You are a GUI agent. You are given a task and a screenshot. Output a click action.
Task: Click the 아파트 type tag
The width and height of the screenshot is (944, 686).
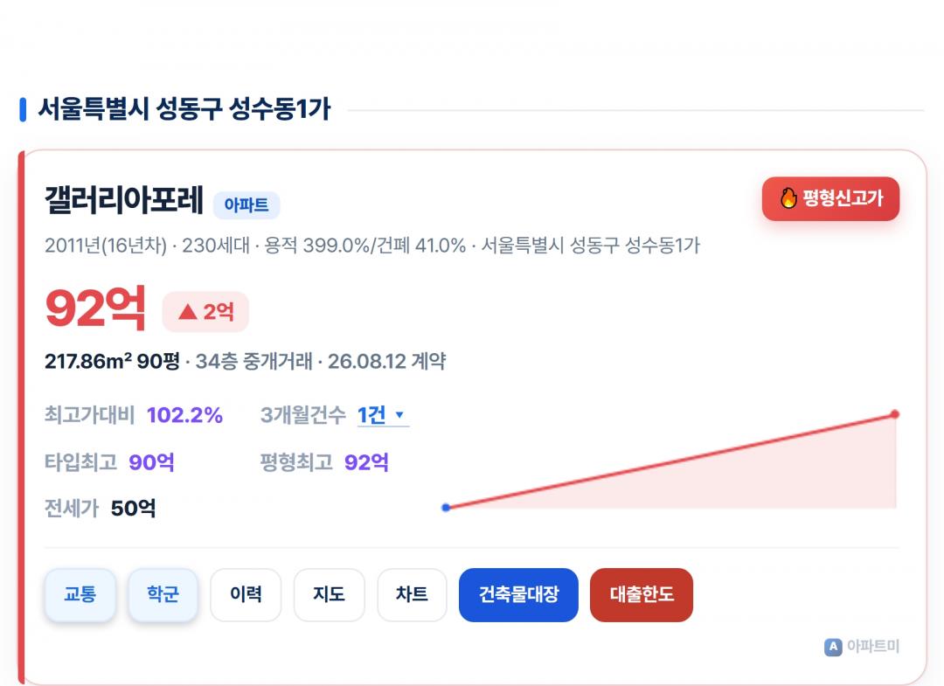coord(246,204)
